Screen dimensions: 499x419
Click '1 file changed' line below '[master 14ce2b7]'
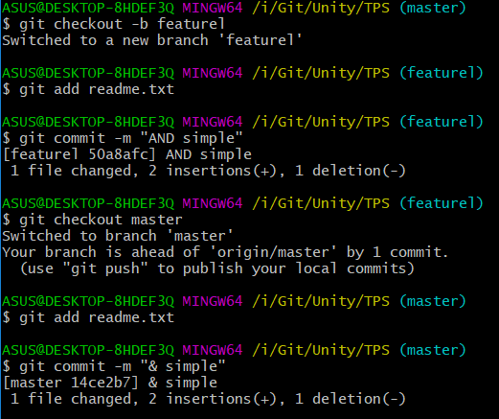point(208,399)
